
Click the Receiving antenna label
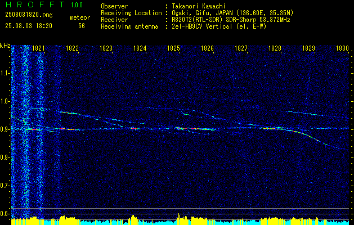click(129, 26)
